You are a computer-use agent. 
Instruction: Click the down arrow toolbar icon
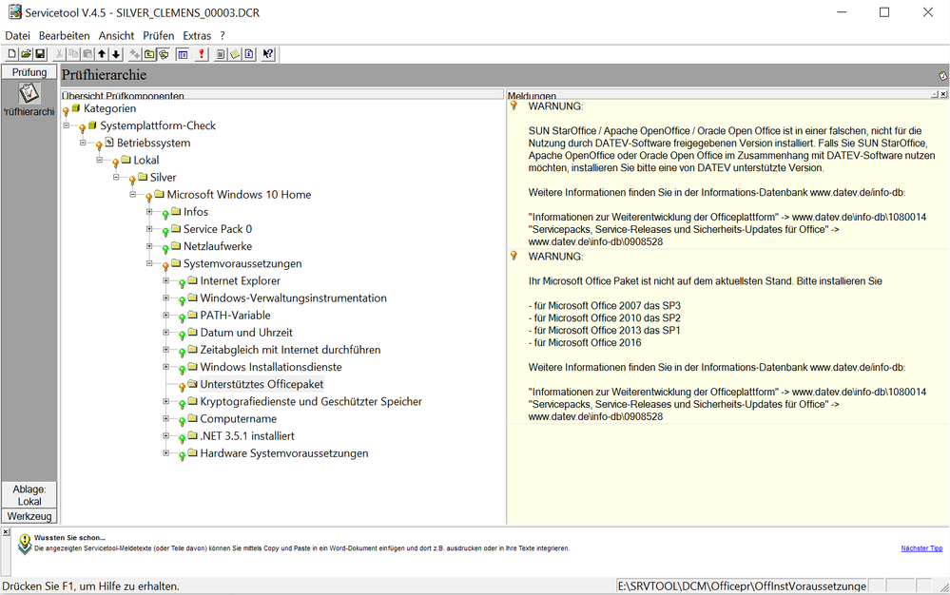coord(116,54)
